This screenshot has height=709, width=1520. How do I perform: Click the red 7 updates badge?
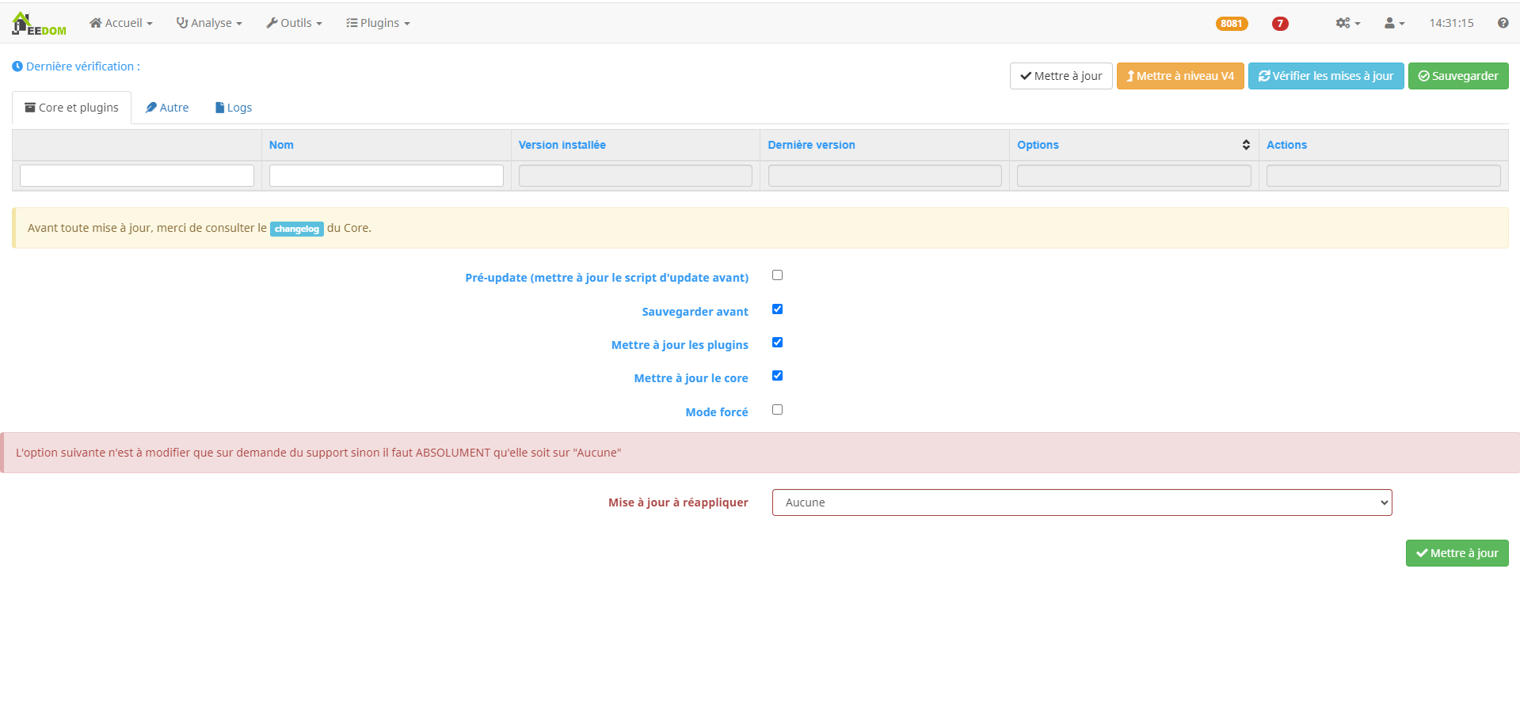1280,24
